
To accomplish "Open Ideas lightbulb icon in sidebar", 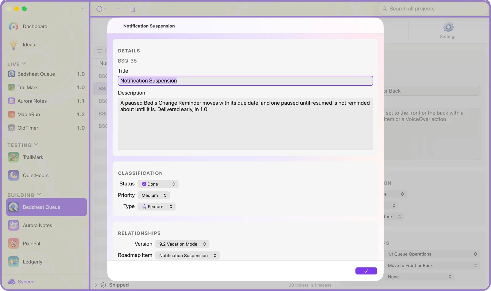I will tap(14, 45).
